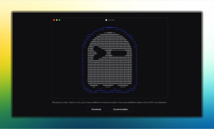The width and height of the screenshot is (214, 129).
Task: Click the ghost's bottom left foot
Action: pyautogui.click(x=94, y=85)
